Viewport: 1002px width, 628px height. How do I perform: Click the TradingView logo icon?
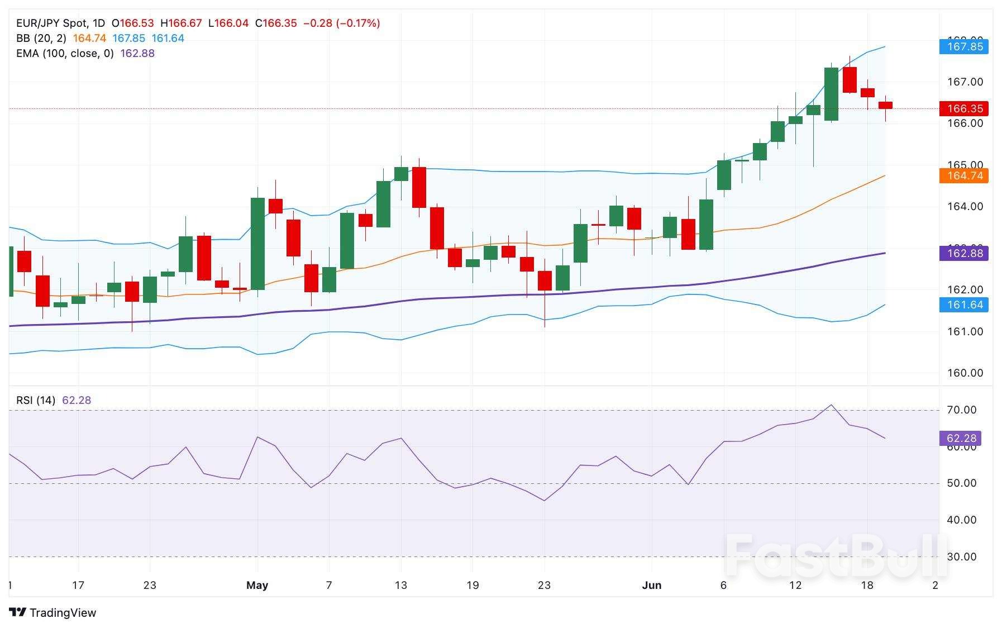tap(18, 612)
